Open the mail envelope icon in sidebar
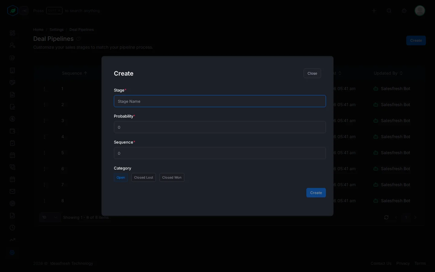 point(12,191)
